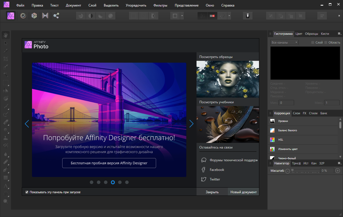Enable the 'Слой' checkbox in Histogram
The image size is (343, 217).
(313, 42)
